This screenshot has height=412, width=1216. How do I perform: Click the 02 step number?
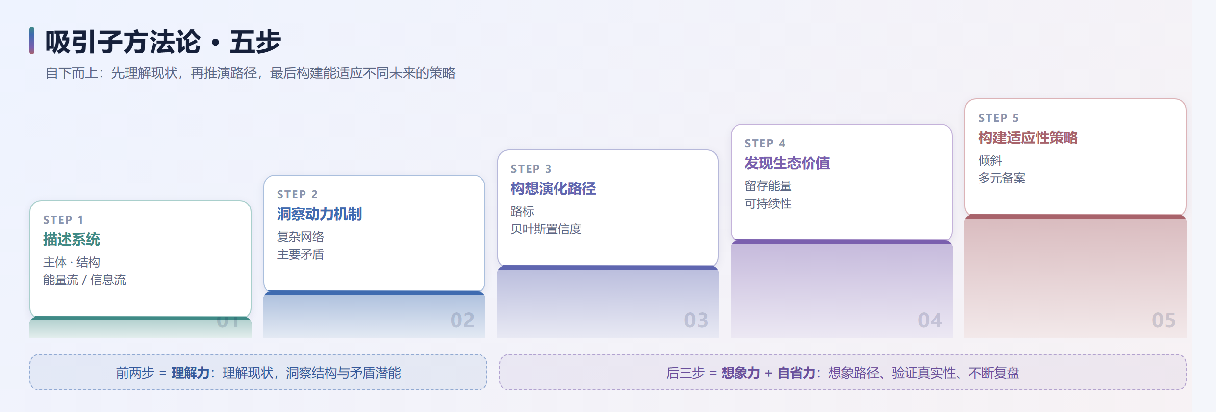(x=462, y=320)
